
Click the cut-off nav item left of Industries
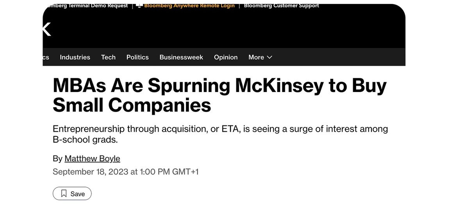(46, 57)
